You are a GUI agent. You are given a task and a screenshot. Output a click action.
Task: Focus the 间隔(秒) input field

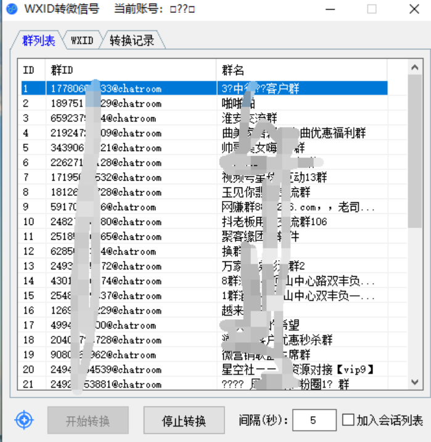pos(314,420)
